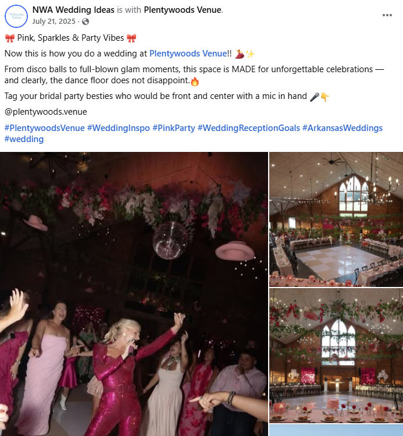Screen dimensions: 403x436
Task: View the checkered dance floor venue photo
Action: pos(336,219)
